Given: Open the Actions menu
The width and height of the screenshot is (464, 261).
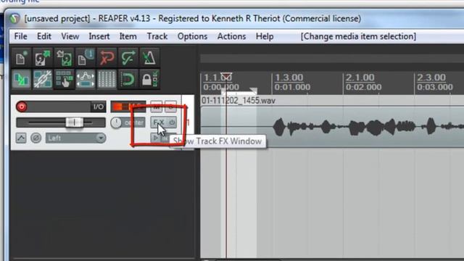Looking at the screenshot, I should click(231, 36).
